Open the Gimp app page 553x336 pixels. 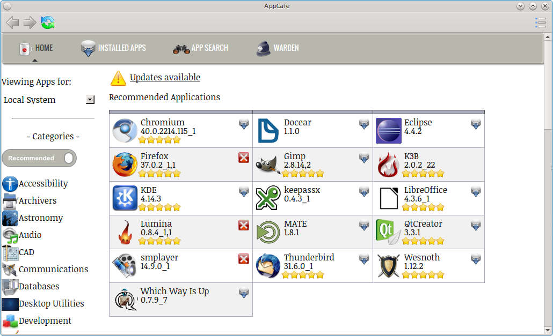point(295,156)
